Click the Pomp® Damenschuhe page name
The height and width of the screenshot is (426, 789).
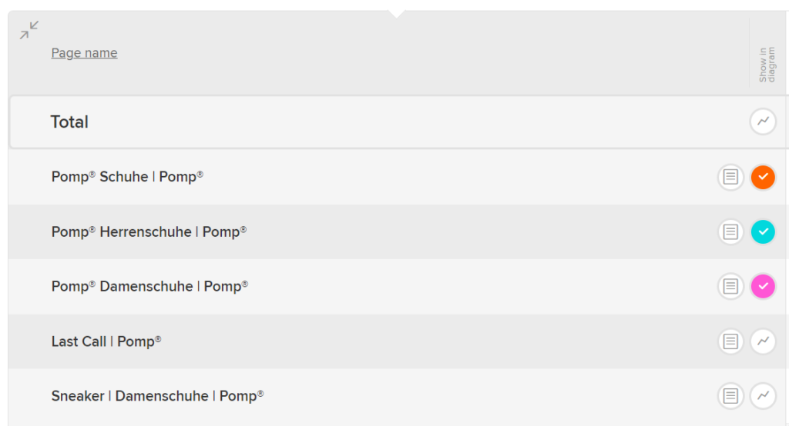coord(149,286)
